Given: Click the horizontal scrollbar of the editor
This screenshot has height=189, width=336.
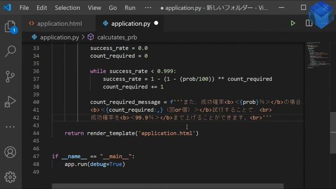Looking at the screenshot, I should (167, 186).
